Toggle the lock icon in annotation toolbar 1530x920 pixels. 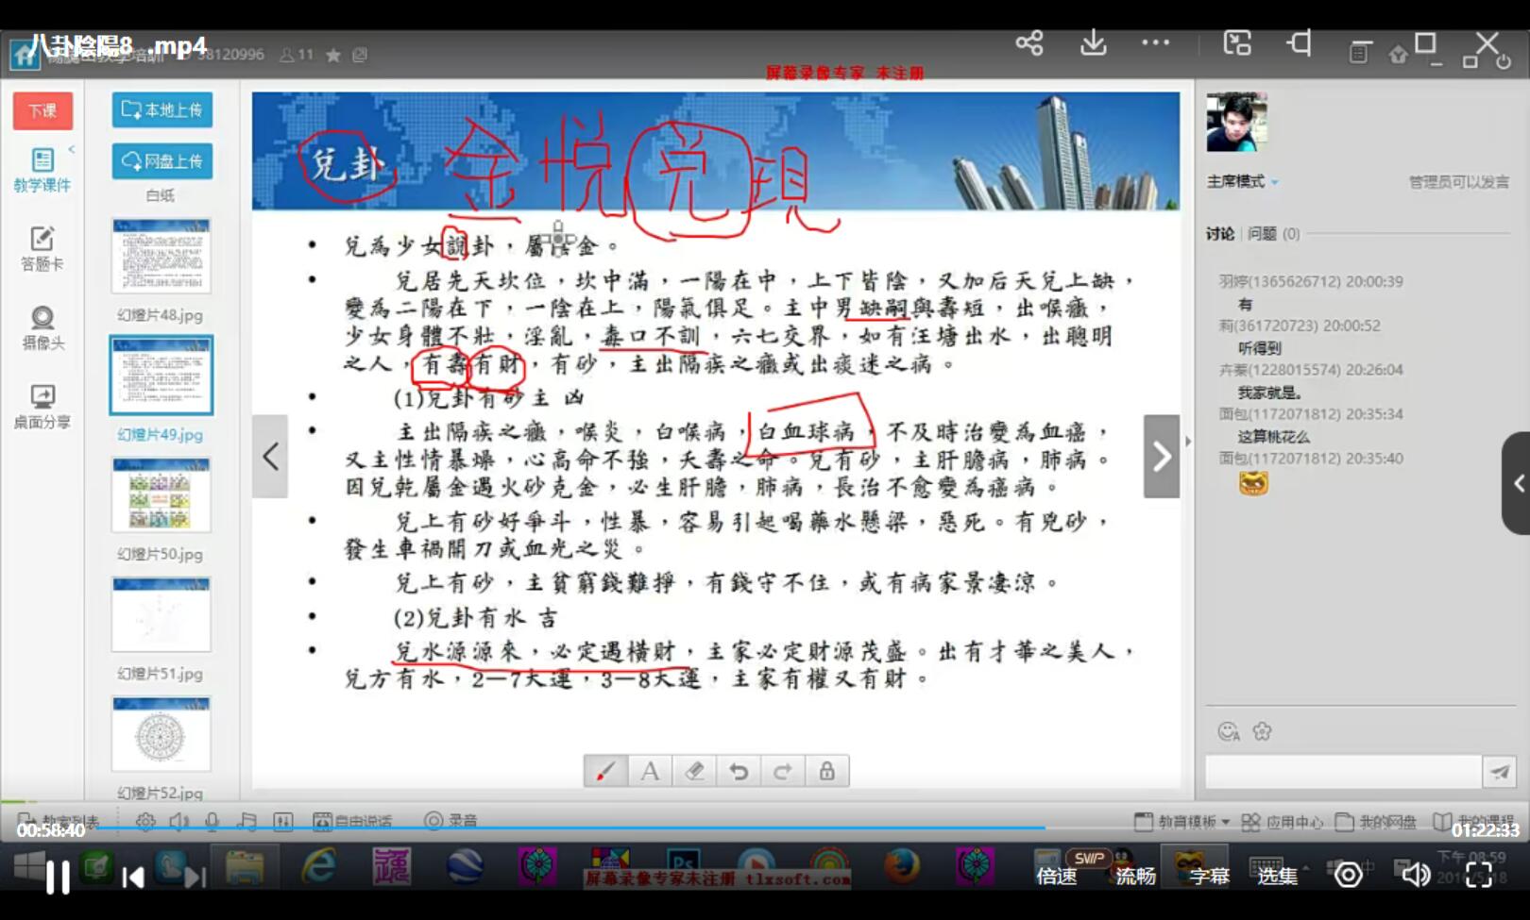[826, 771]
